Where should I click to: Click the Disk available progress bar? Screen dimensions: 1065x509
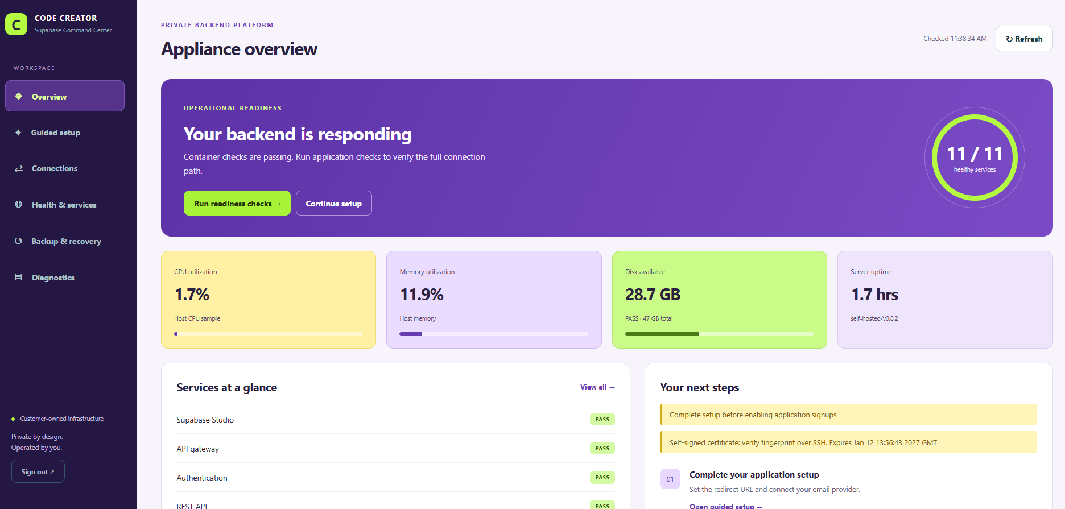click(720, 334)
